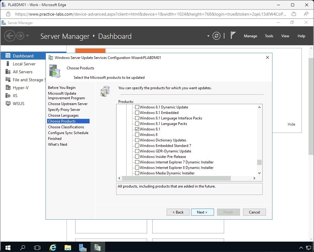Uncheck the Windows 8.1 product

(x=137, y=129)
